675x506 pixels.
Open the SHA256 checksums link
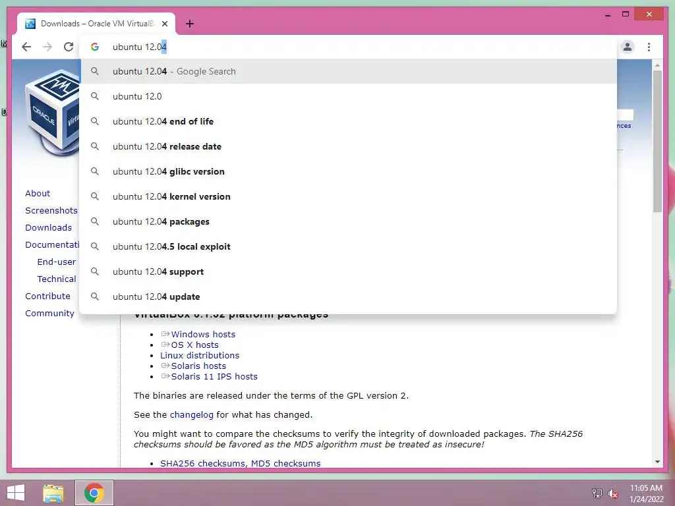[x=203, y=463]
